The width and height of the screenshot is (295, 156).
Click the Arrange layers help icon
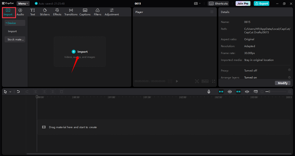[289, 77]
